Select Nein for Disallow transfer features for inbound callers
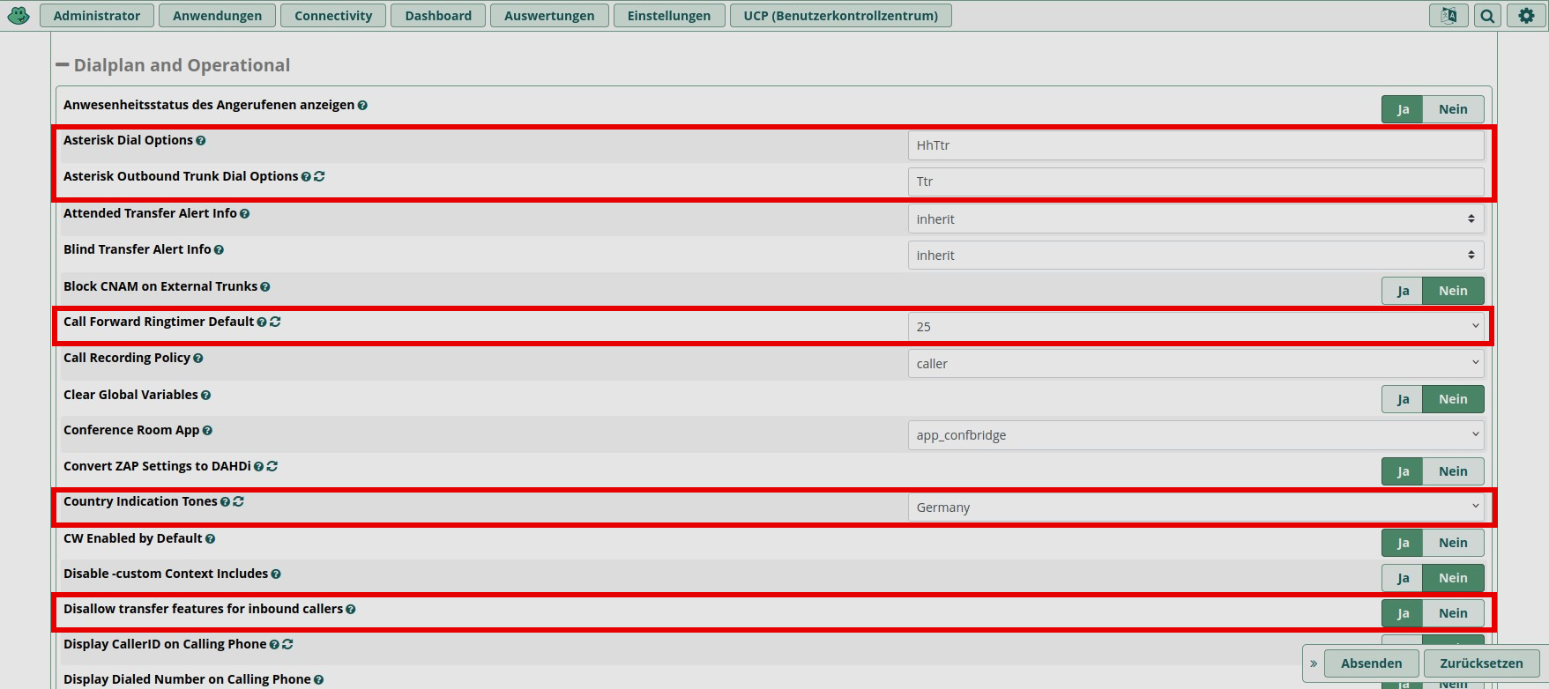Screen dimensions: 1549x689 pyautogui.click(x=1452, y=613)
